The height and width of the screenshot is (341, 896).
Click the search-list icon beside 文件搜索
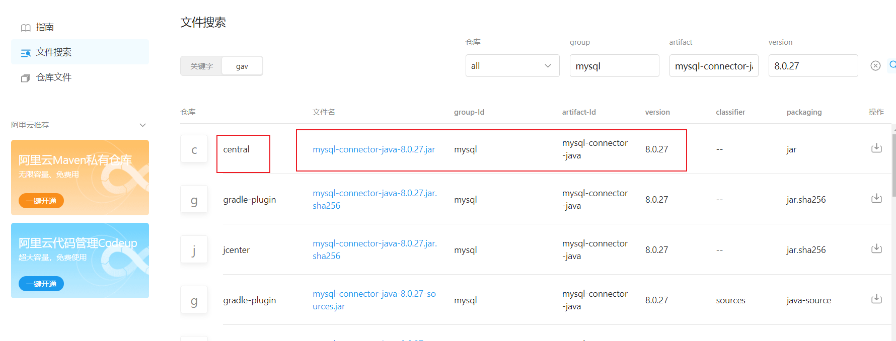pyautogui.click(x=26, y=53)
